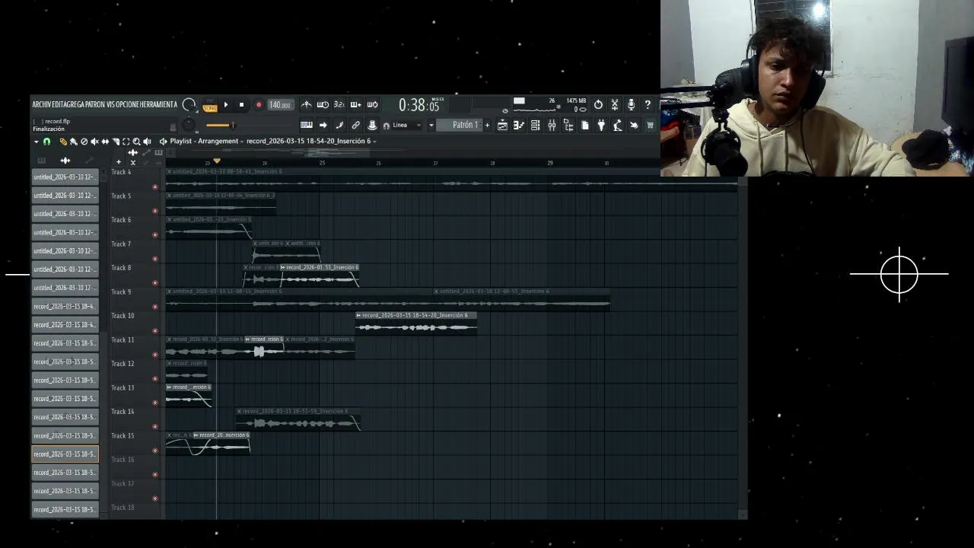The height and width of the screenshot is (548, 974).
Task: Select the highlighted record clip in the picker list
Action: tap(65, 454)
